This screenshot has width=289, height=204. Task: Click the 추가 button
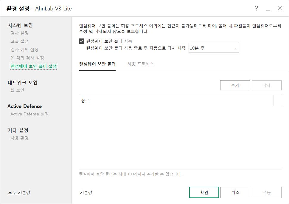[235, 85]
